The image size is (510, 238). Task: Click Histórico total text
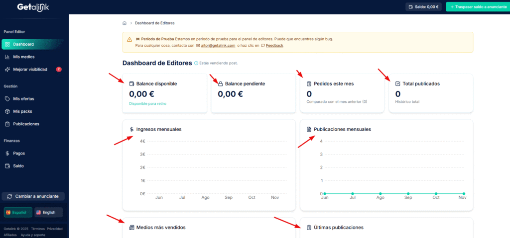tap(407, 102)
